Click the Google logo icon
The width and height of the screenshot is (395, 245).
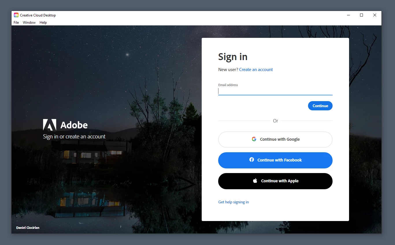(254, 139)
